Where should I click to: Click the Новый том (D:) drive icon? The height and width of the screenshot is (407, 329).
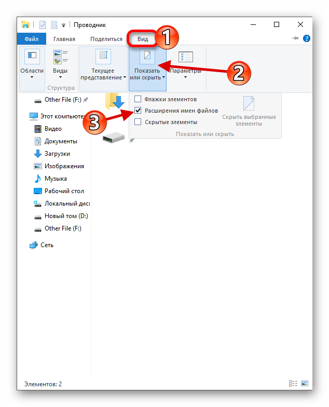[x=37, y=217]
